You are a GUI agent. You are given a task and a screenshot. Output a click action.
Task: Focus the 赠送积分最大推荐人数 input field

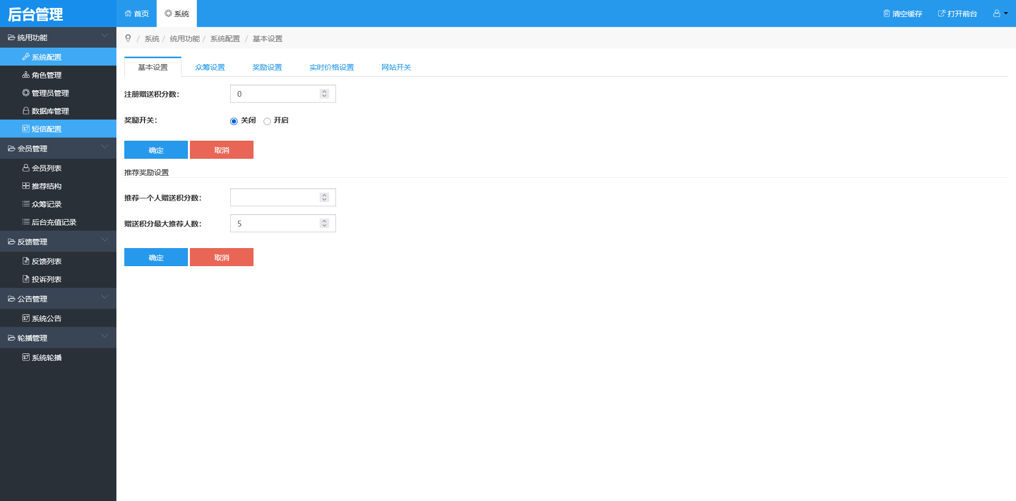click(283, 223)
